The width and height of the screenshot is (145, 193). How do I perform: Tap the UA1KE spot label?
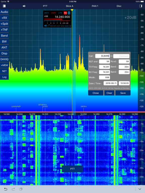coord(45,107)
